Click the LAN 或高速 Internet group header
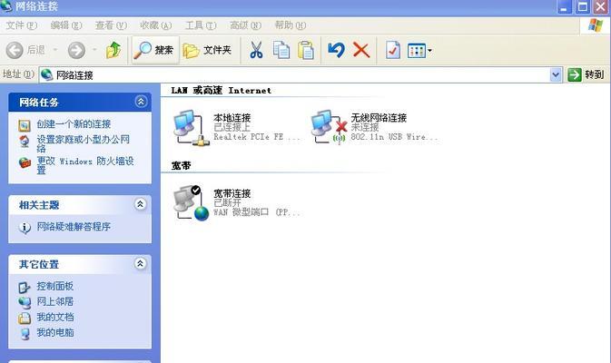The image size is (611, 363). 221,91
